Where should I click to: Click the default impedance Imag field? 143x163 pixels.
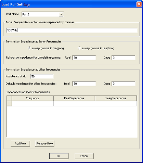(123, 84)
